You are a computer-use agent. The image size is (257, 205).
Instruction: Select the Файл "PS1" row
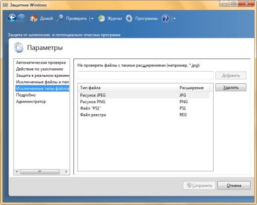144,108
